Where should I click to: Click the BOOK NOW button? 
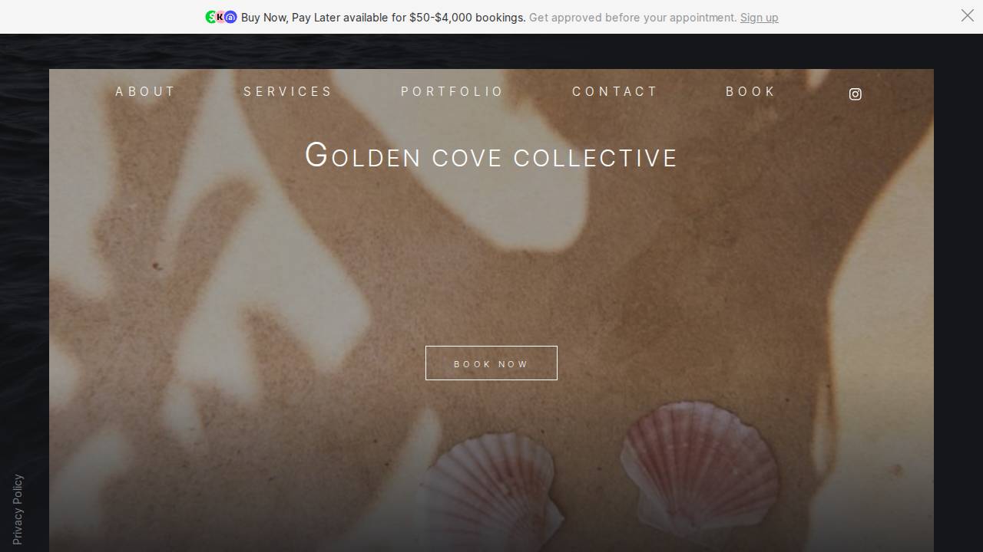coord(491,363)
